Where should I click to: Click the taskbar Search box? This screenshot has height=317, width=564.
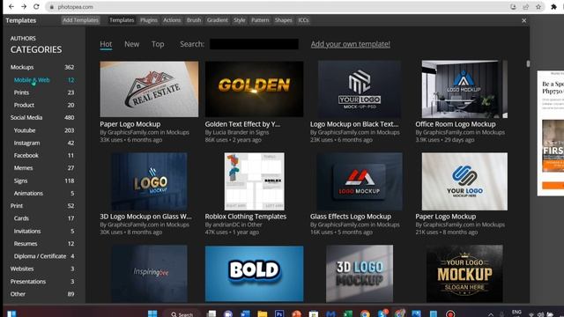click(182, 314)
